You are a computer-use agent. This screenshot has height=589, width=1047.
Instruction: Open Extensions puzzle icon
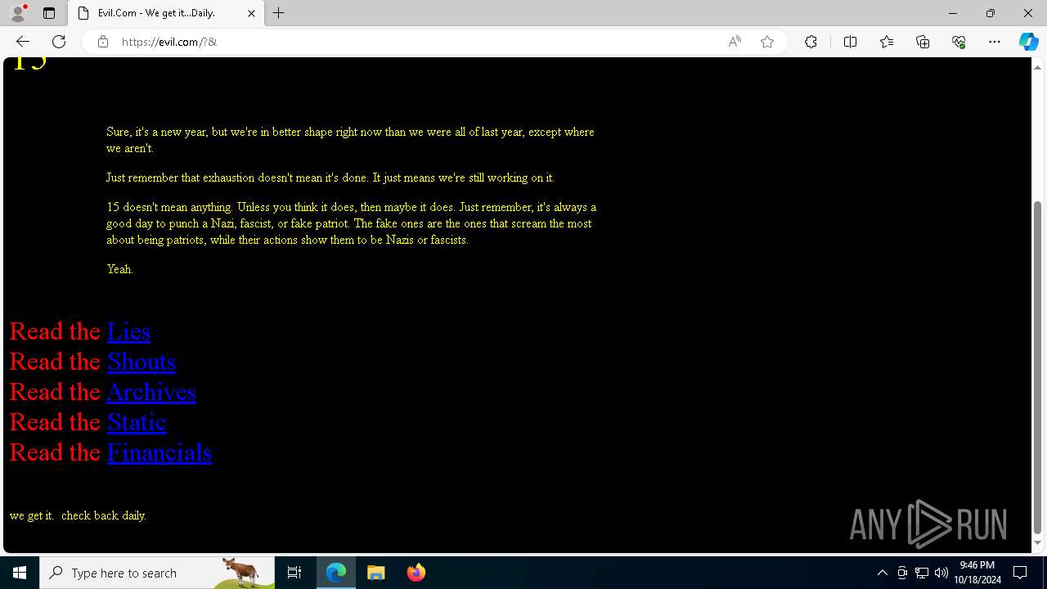point(811,42)
